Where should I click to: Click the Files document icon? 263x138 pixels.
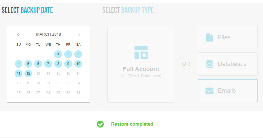coord(209,37)
